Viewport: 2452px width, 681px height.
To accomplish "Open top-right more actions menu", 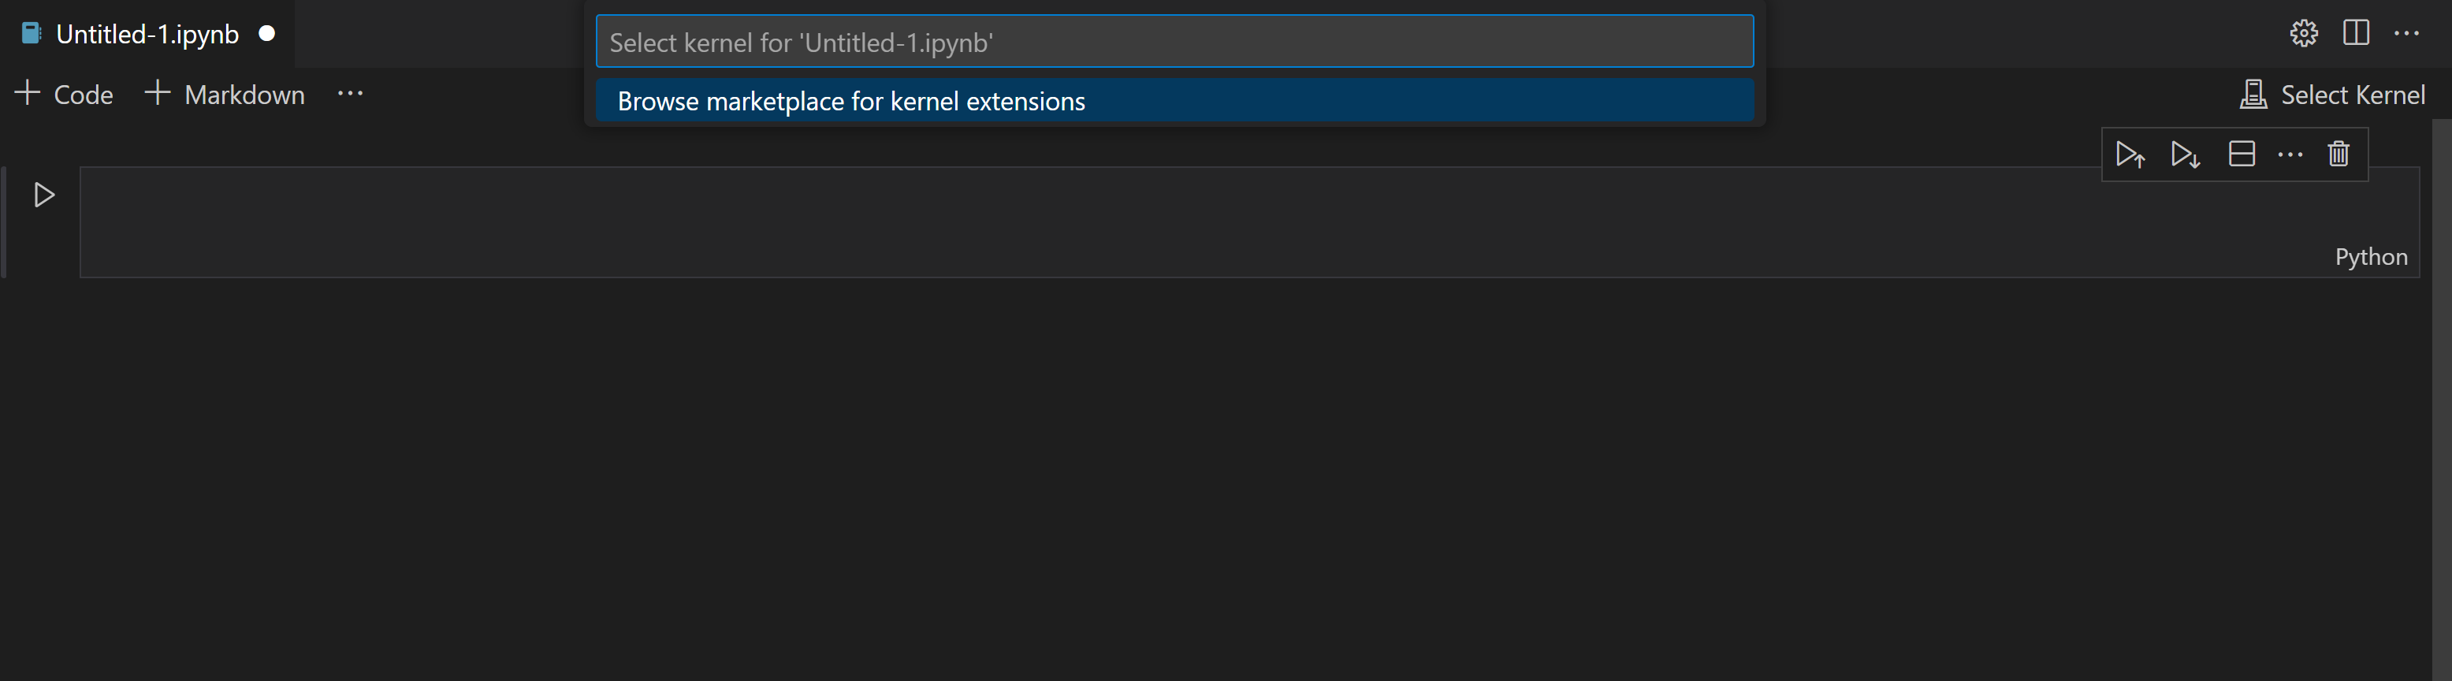I will [x=2407, y=32].
